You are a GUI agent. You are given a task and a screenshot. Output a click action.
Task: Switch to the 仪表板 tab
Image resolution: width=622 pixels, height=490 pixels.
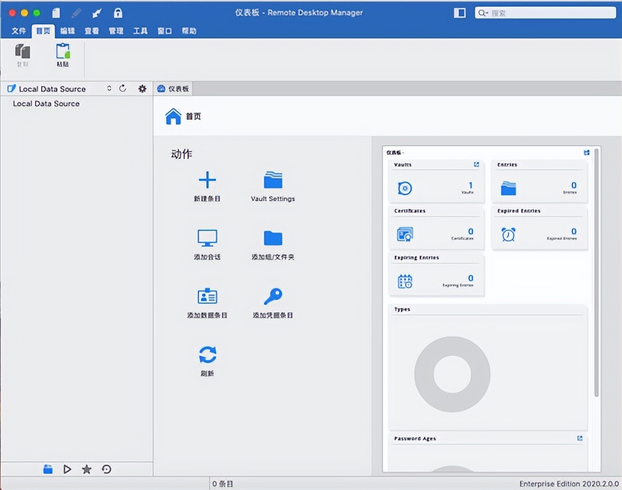[173, 89]
